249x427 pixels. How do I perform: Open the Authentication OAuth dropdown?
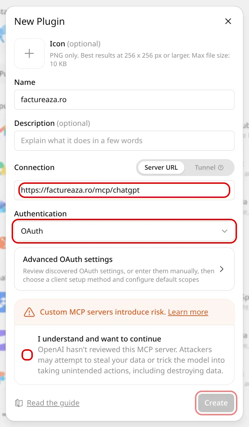[124, 231]
